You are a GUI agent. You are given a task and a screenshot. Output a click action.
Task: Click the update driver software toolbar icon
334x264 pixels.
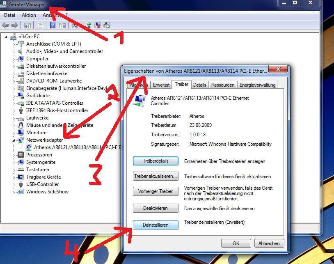[x=88, y=25]
